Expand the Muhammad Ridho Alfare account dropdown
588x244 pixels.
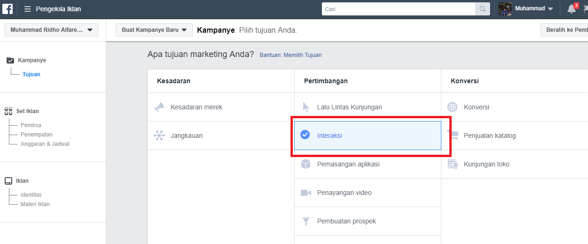(x=52, y=30)
